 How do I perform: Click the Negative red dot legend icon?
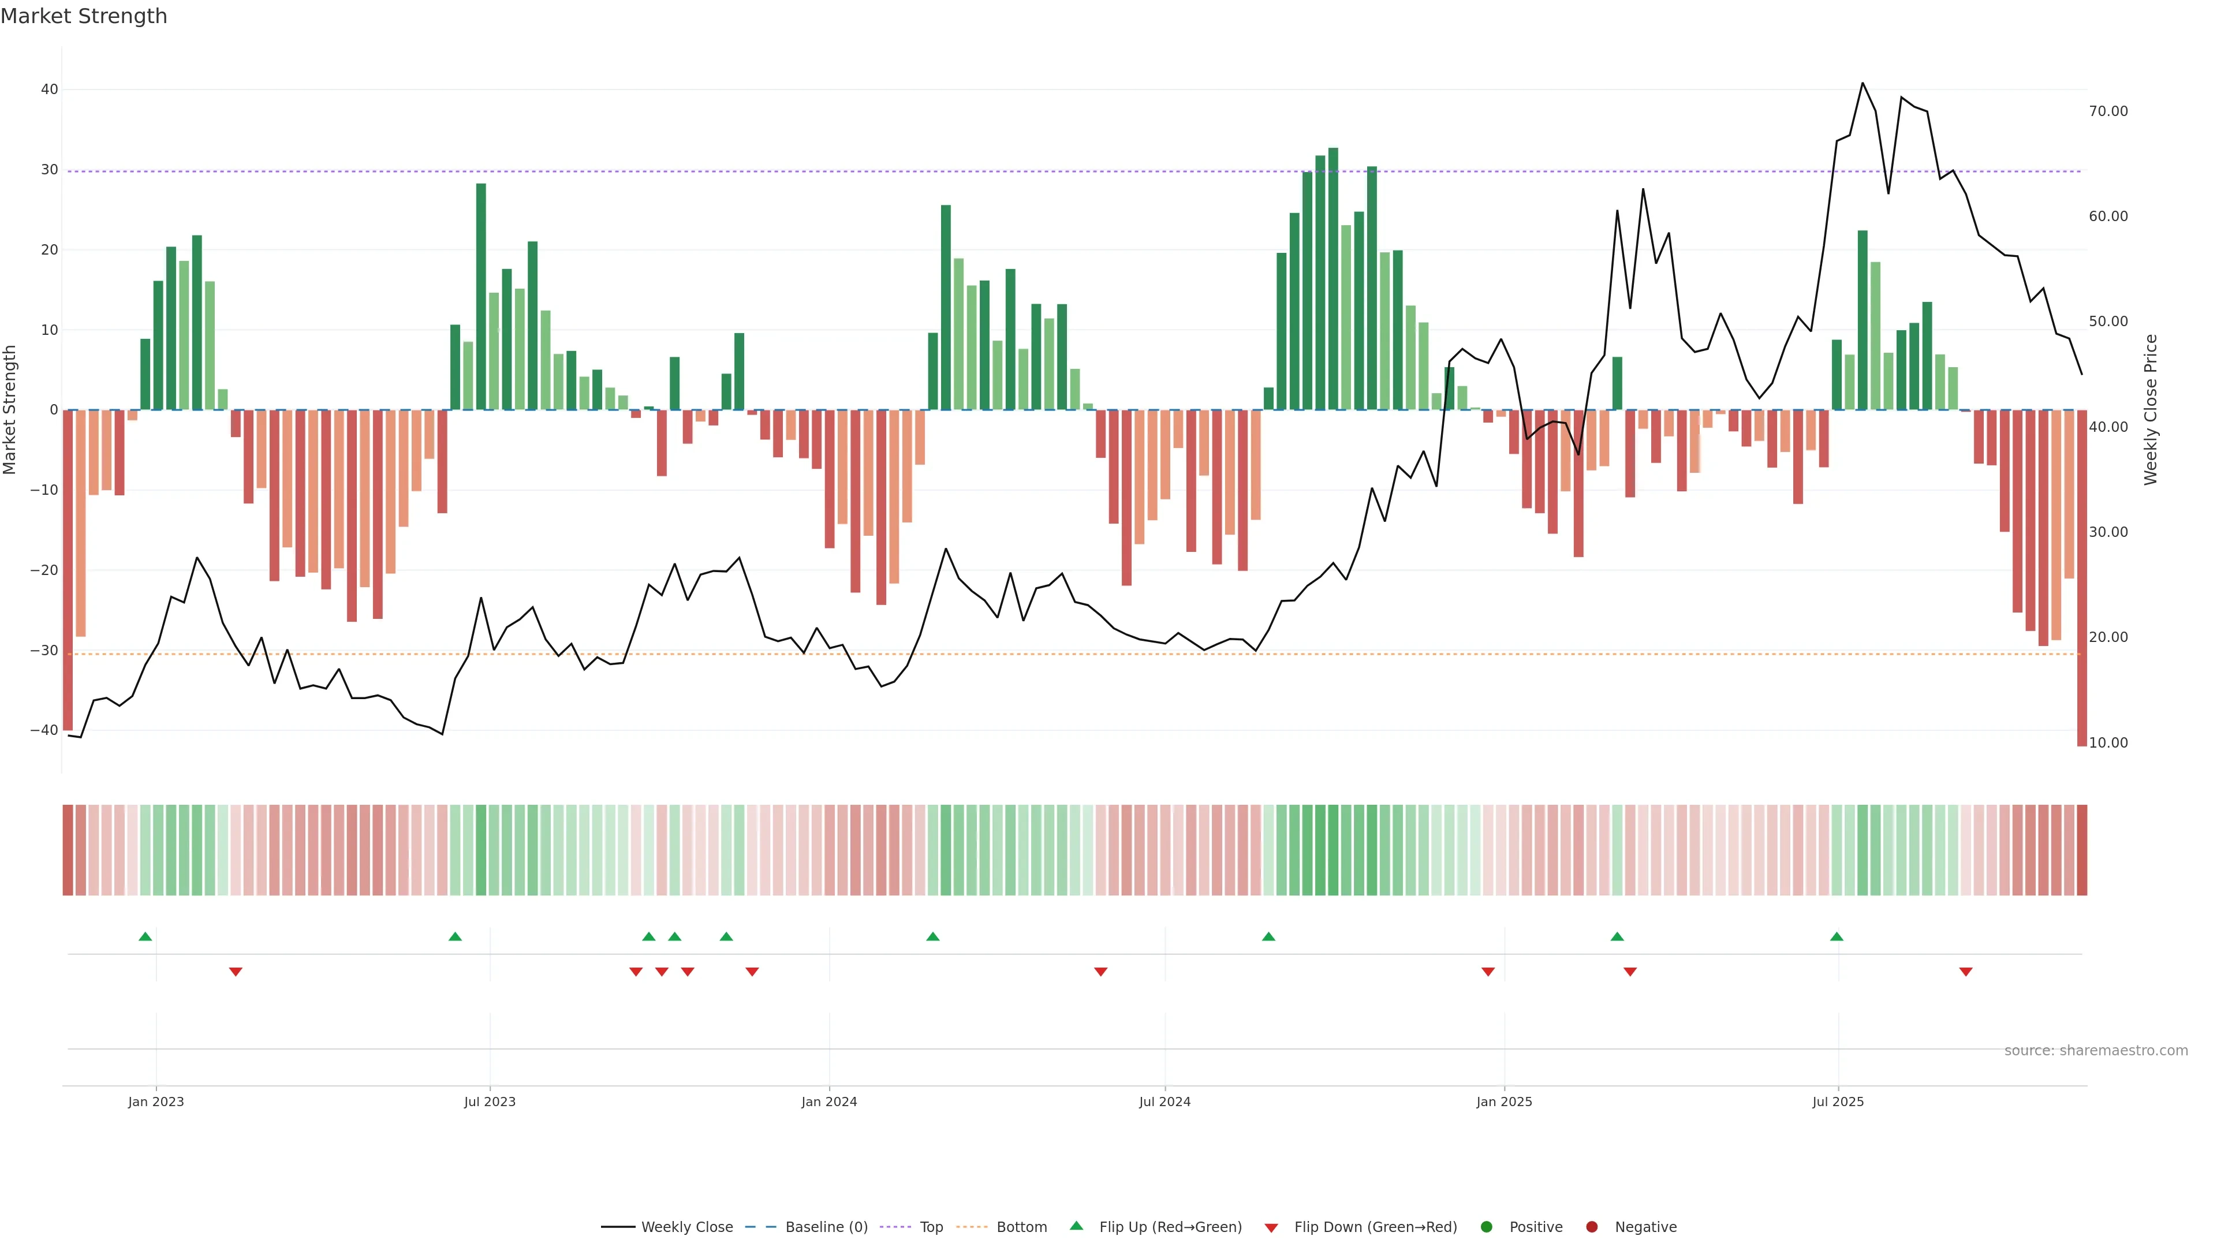point(1591,1227)
